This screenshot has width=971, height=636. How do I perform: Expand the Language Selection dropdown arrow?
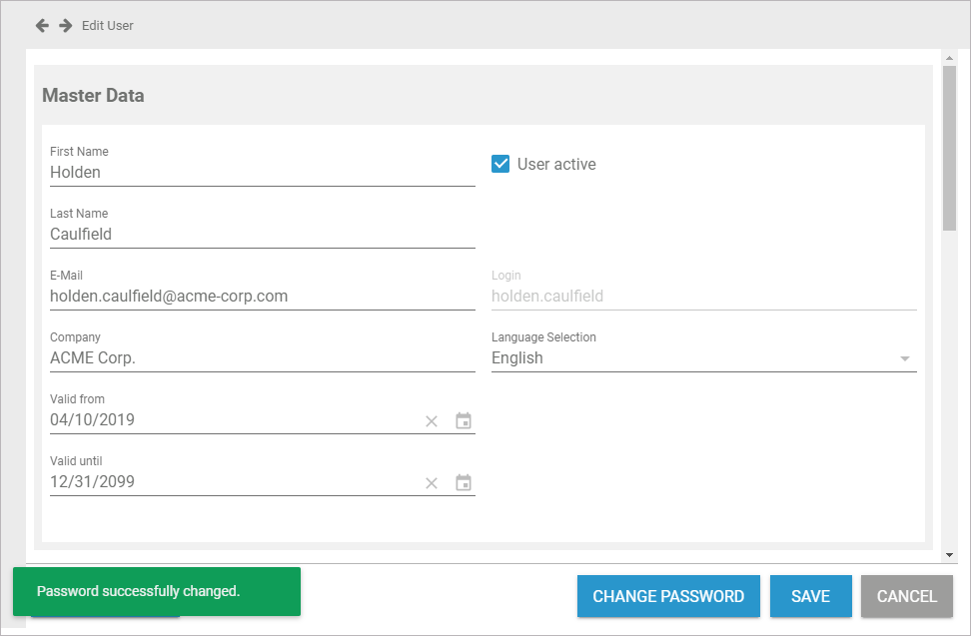905,358
